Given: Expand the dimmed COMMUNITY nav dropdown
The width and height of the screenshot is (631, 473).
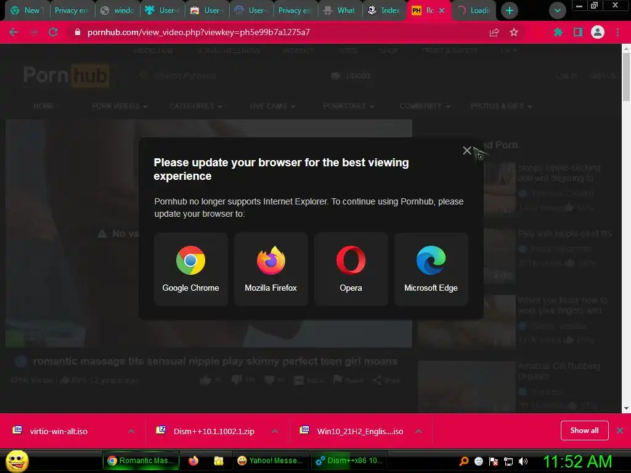Looking at the screenshot, I should point(425,106).
